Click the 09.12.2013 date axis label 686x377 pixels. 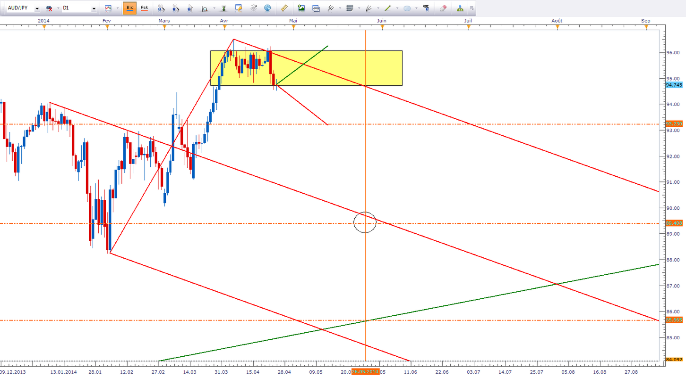tap(12, 372)
